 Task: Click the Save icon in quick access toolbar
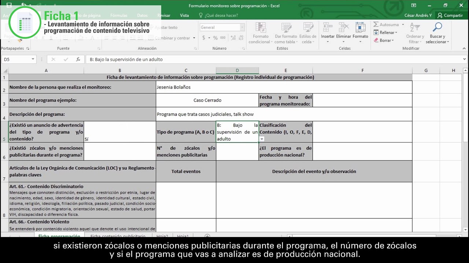(x=9, y=5)
